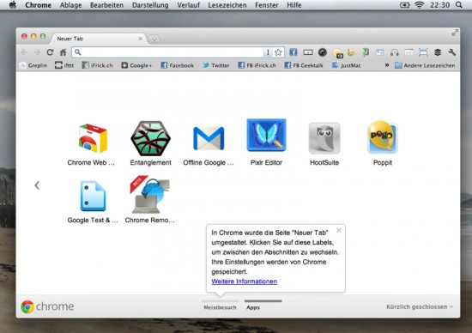Image resolution: width=472 pixels, height=333 pixels.
Task: Open the iFrick.ch bookmark
Action: [x=97, y=65]
